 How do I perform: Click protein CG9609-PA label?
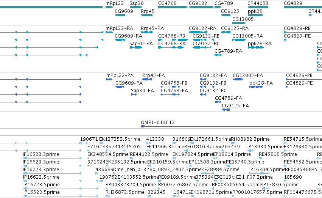(x=129, y=83)
